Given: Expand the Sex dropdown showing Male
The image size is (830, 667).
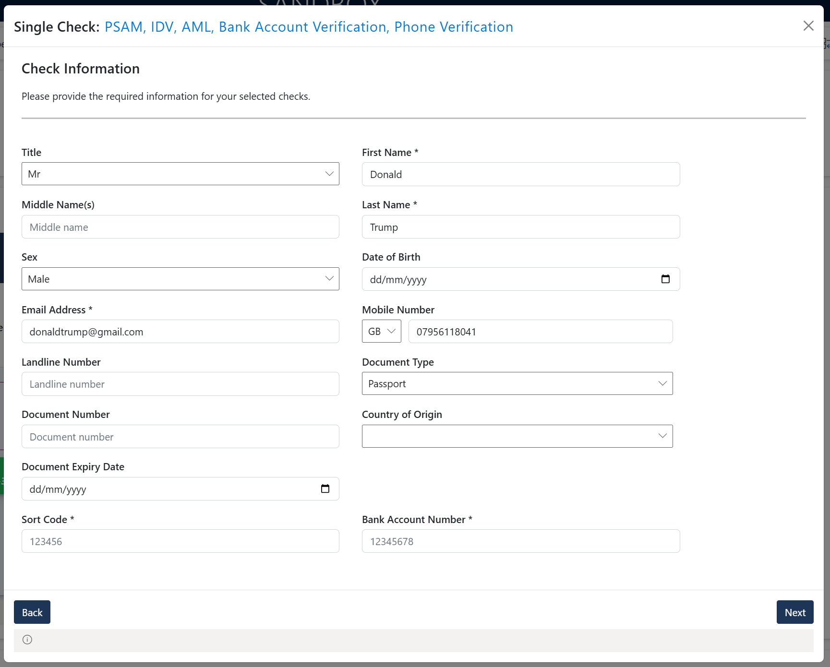Looking at the screenshot, I should (x=180, y=279).
